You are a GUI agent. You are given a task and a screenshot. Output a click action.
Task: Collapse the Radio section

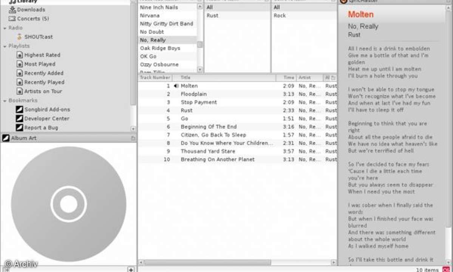tap(5, 28)
